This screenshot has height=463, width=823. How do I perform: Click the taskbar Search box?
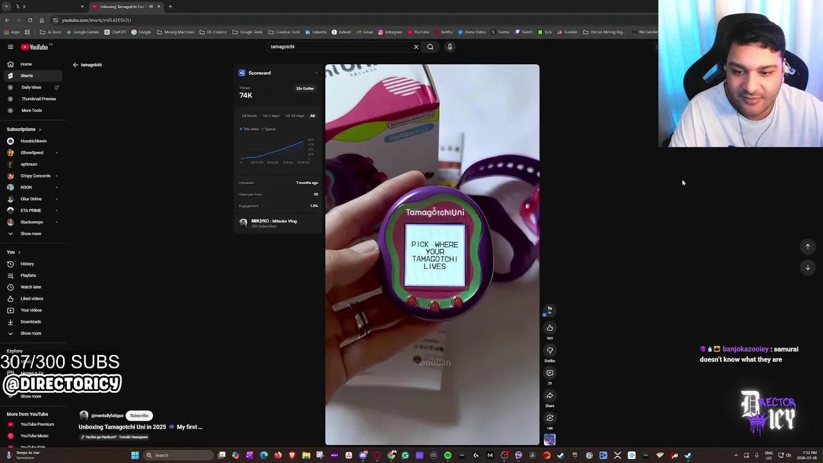[x=179, y=455]
